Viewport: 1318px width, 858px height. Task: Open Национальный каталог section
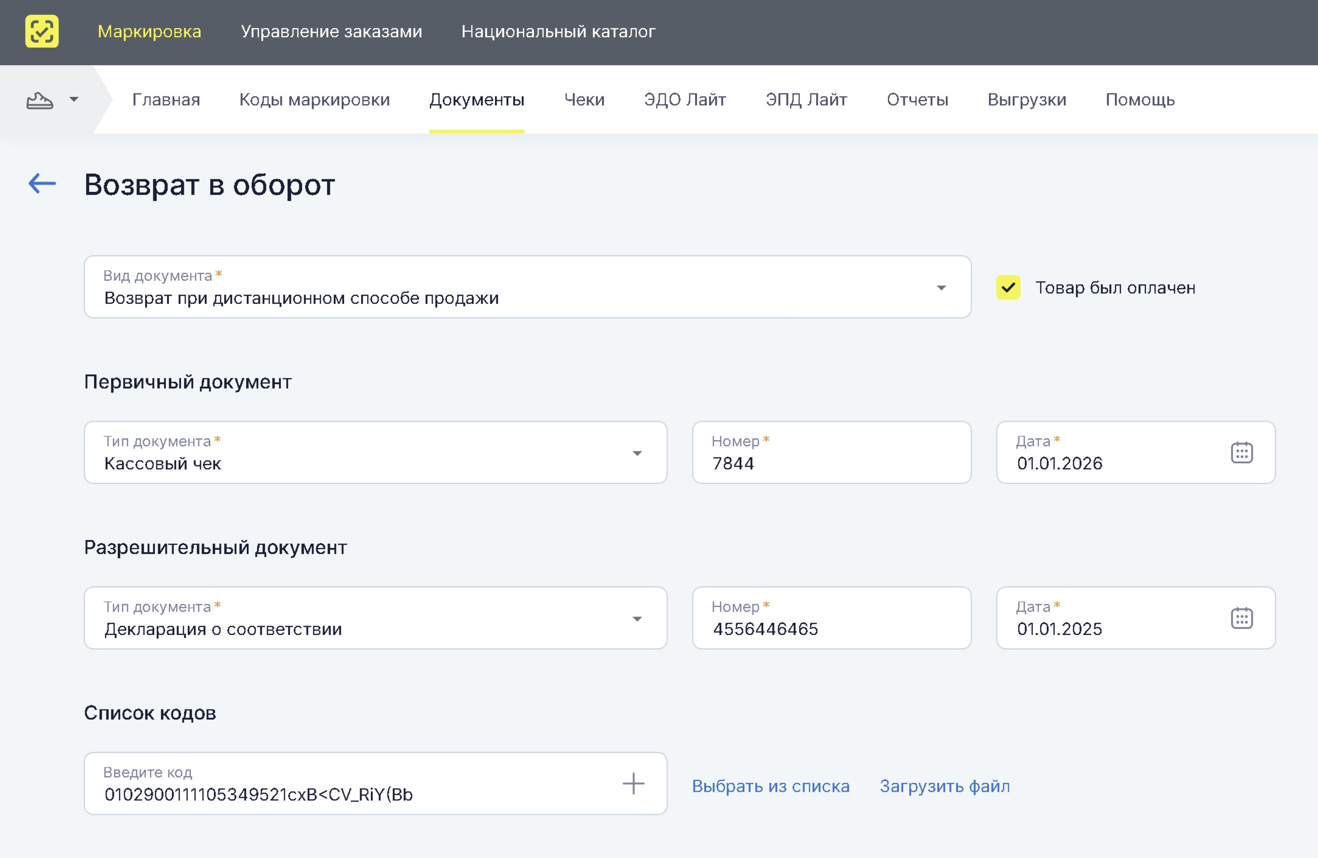pos(558,32)
